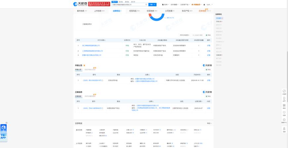
Task: Open the feedback icon in floating sidebar
Action: pyautogui.click(x=284, y=113)
